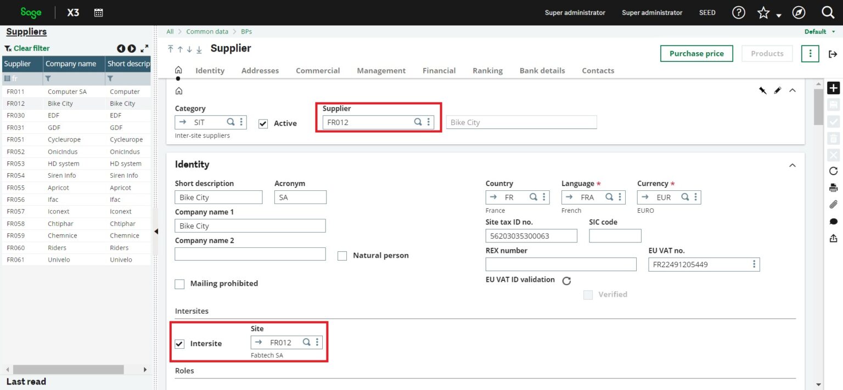This screenshot has height=390, width=843.
Task: Click the Short description input field
Action: [x=218, y=197]
